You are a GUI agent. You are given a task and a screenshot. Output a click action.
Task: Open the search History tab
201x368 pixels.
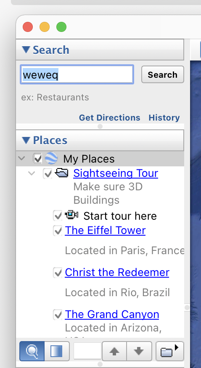[x=164, y=117]
